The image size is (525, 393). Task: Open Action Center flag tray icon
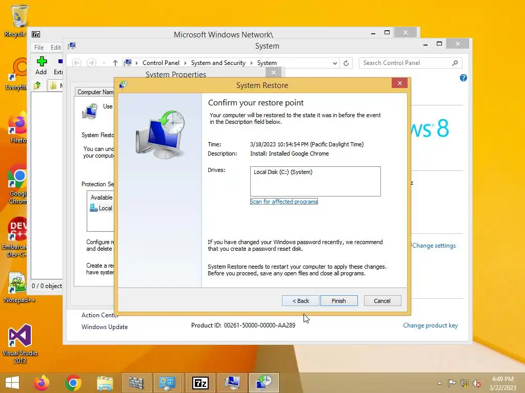452,383
